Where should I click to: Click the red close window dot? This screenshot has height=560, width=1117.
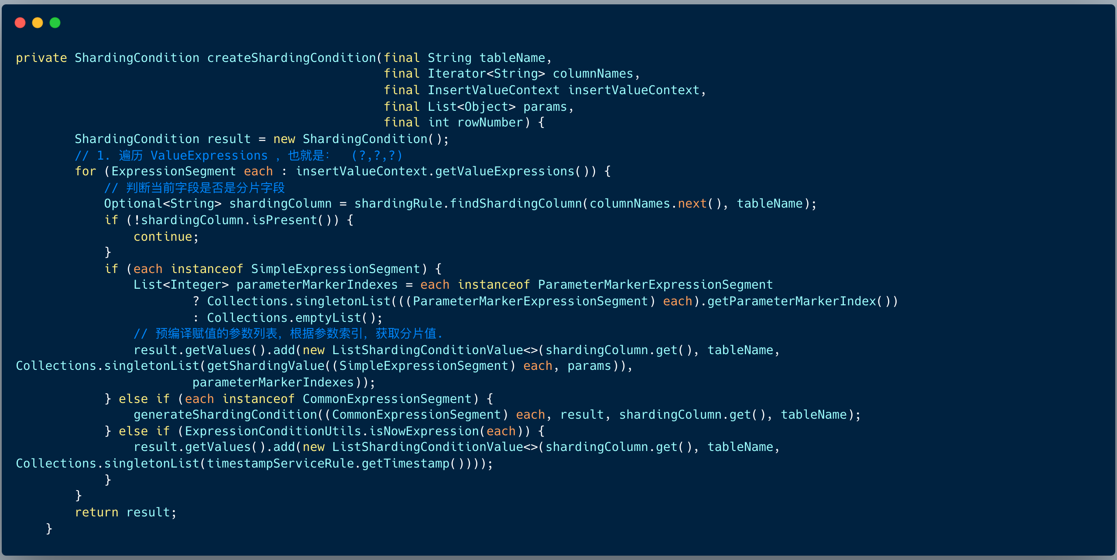point(20,23)
